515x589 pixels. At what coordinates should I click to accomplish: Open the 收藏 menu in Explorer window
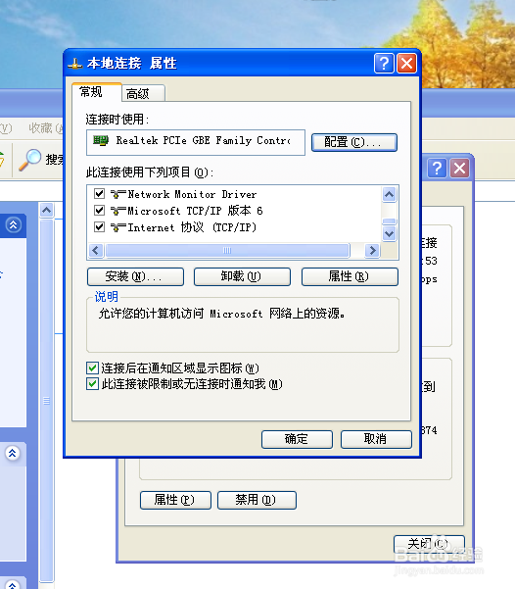[x=45, y=128]
